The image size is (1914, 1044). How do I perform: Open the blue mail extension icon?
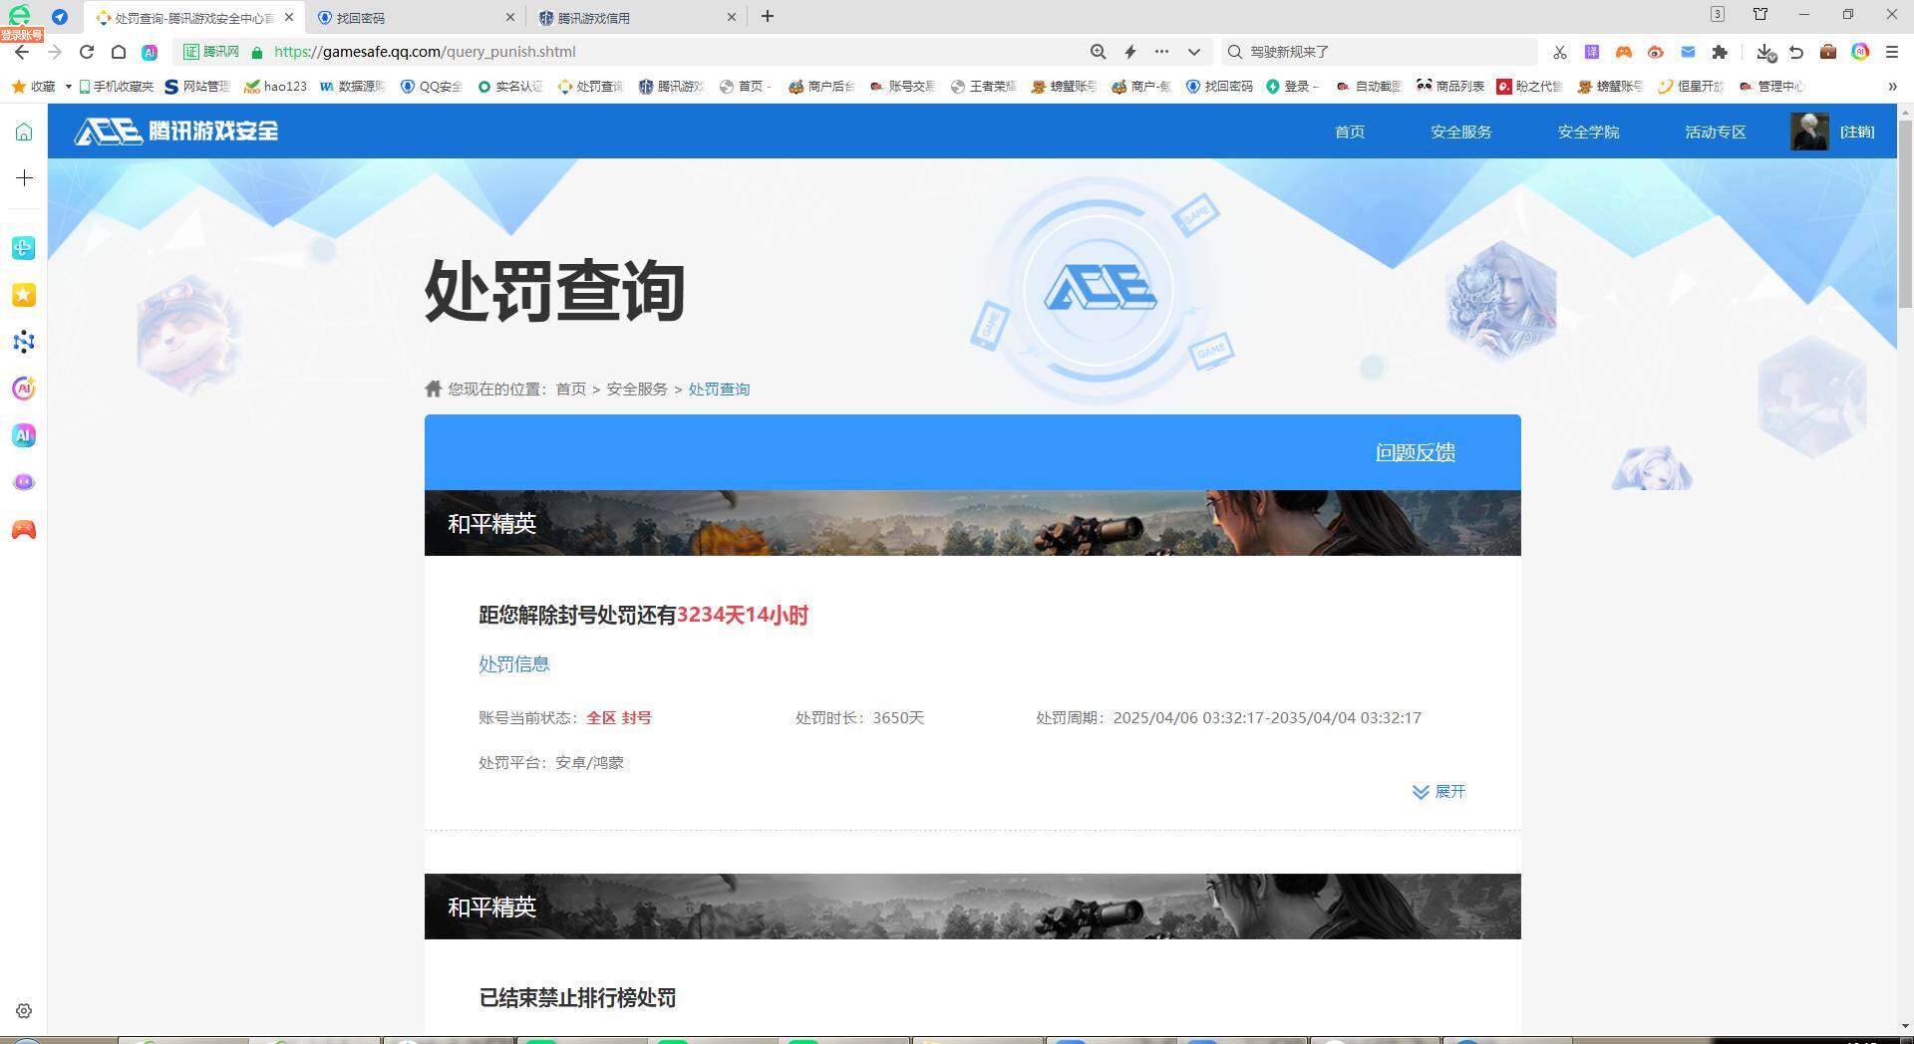tap(1688, 52)
